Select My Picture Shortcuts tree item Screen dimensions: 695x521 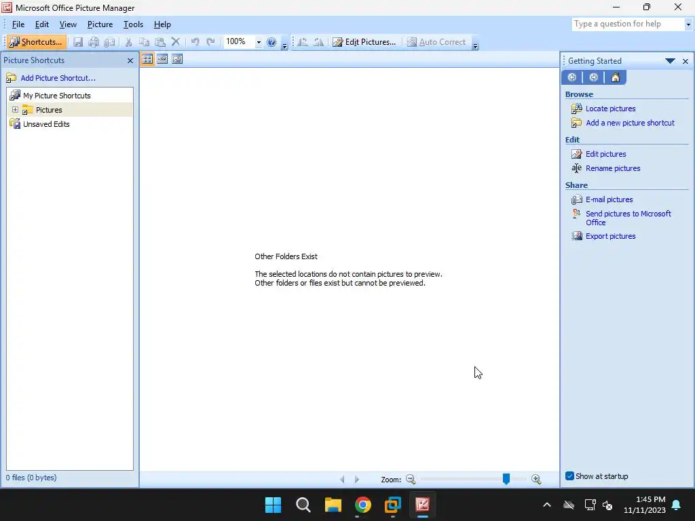pos(57,96)
